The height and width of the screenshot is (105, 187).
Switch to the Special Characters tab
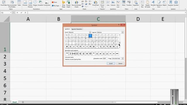tap(77, 29)
